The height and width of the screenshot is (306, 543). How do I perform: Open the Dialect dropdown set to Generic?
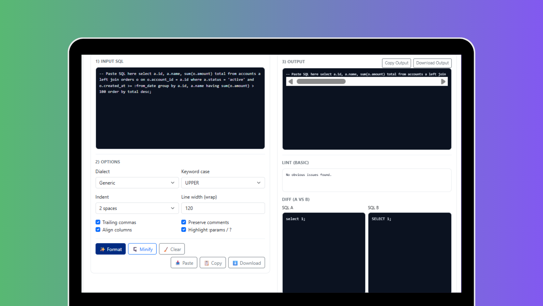coord(137,183)
